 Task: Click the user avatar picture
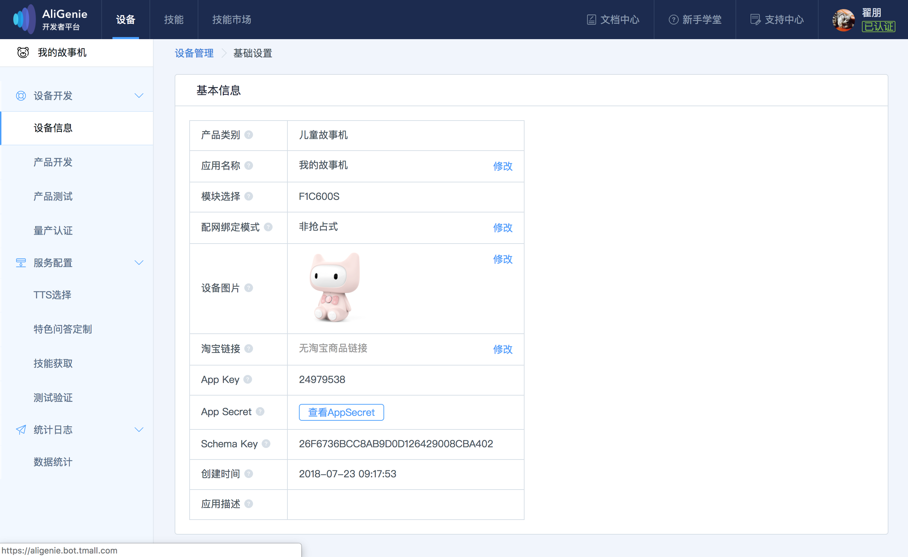pyautogui.click(x=843, y=20)
